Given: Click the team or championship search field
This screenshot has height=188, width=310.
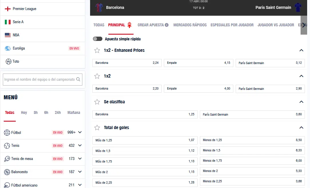Looking at the screenshot, I should pos(43,80).
